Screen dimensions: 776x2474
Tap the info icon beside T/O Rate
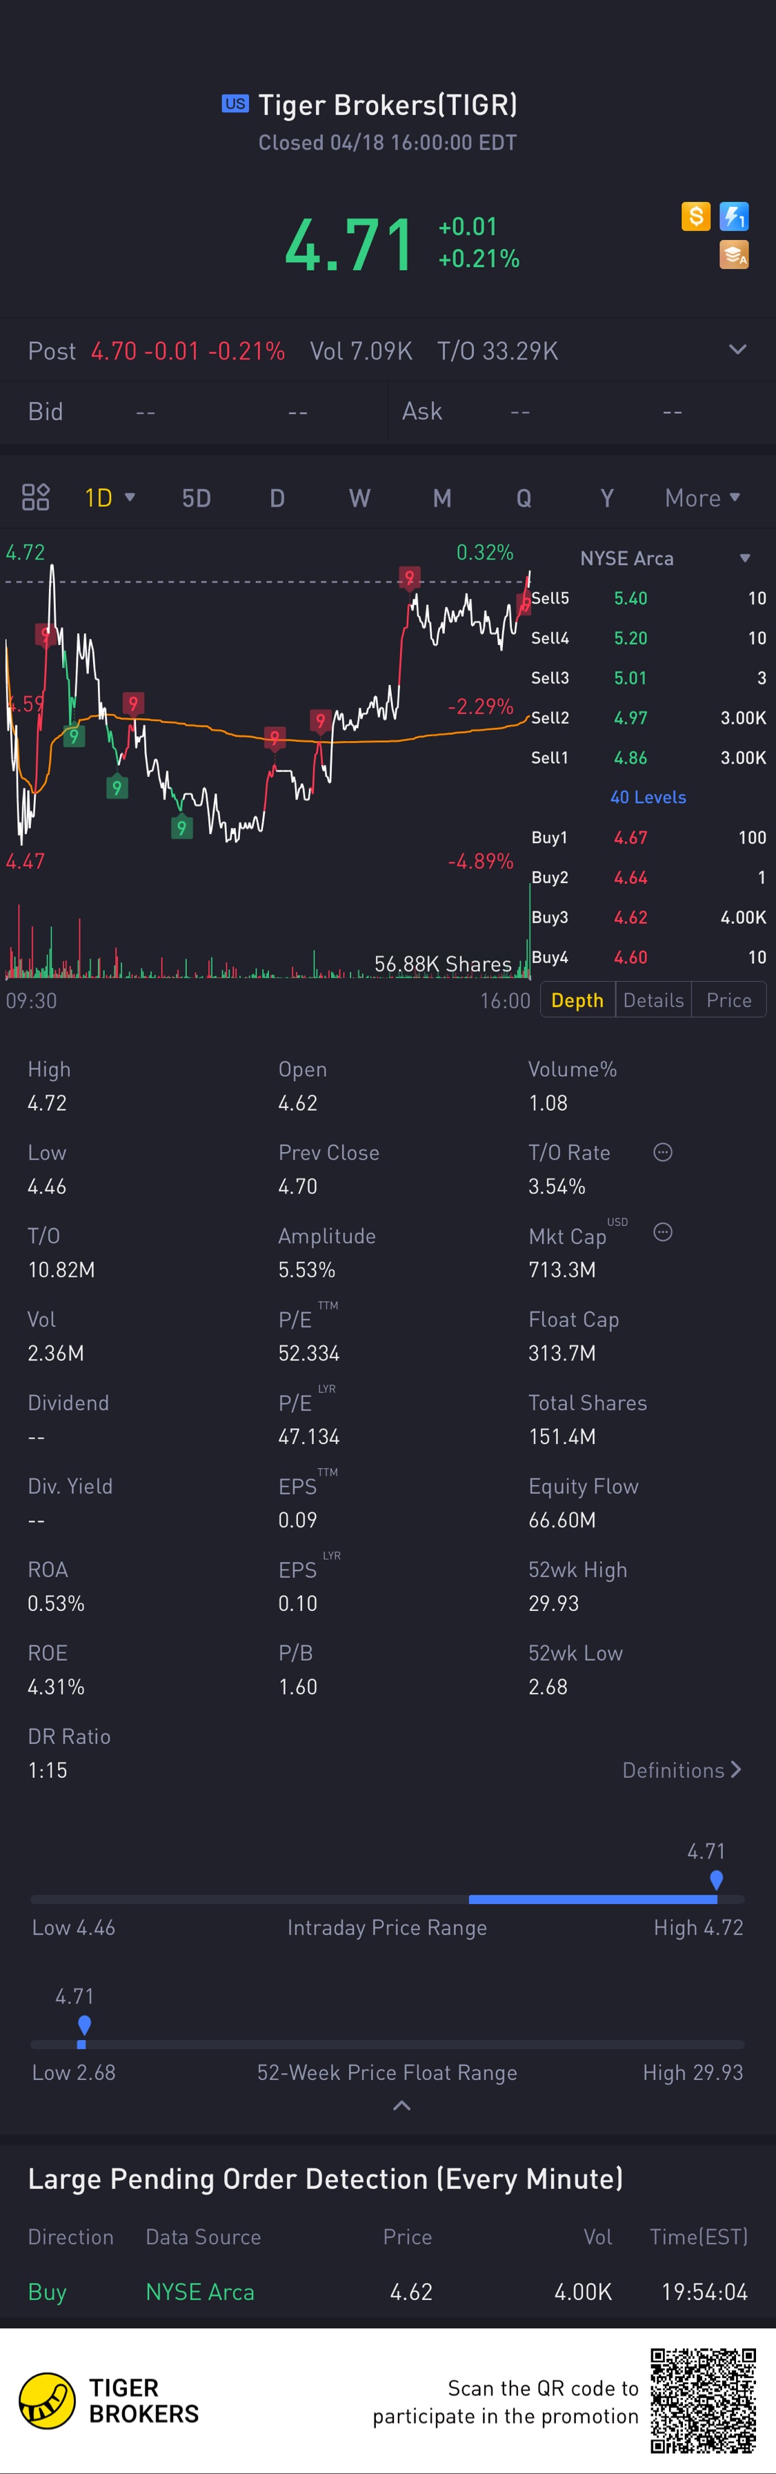663,1151
